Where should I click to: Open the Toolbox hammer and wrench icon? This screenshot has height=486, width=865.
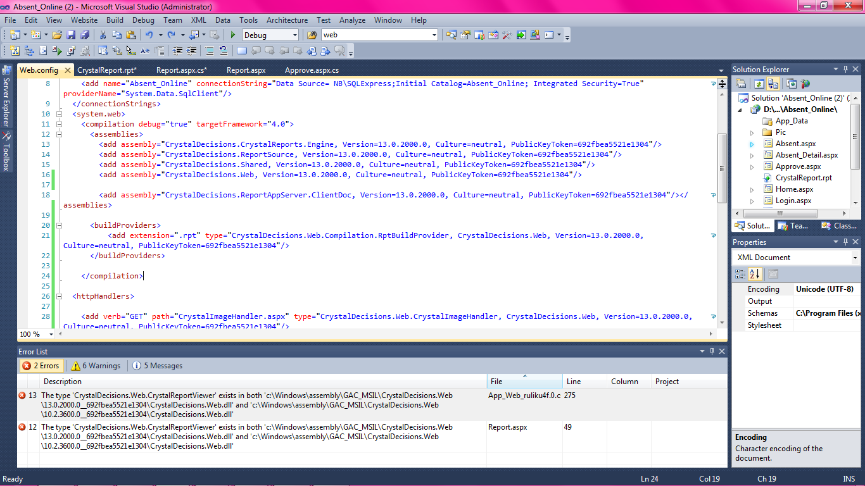507,35
